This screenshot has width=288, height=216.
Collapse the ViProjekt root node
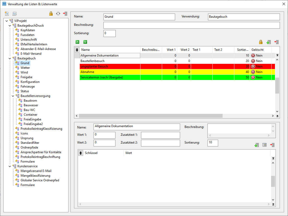click(x=7, y=21)
